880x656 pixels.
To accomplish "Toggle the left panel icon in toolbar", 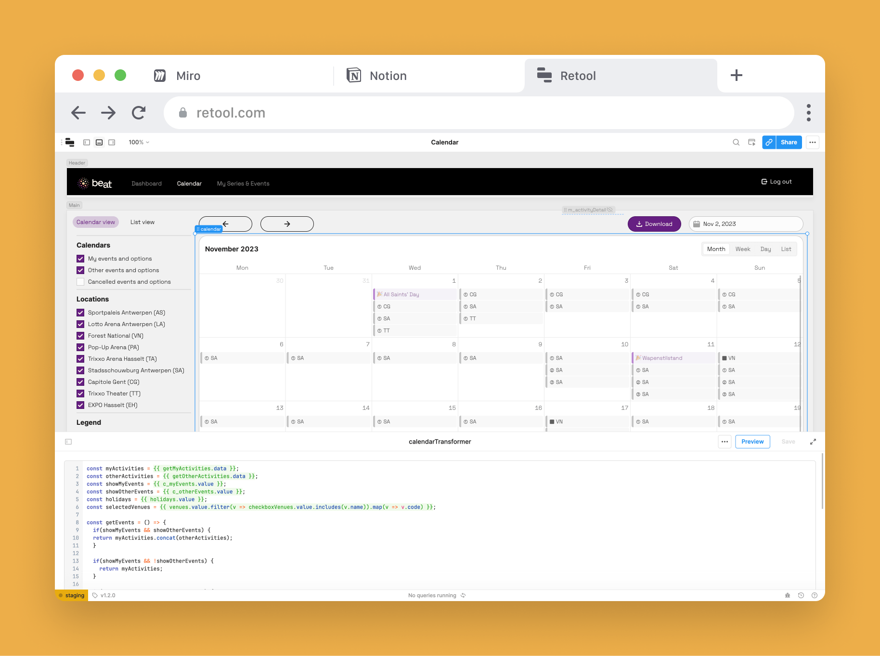I will [87, 142].
